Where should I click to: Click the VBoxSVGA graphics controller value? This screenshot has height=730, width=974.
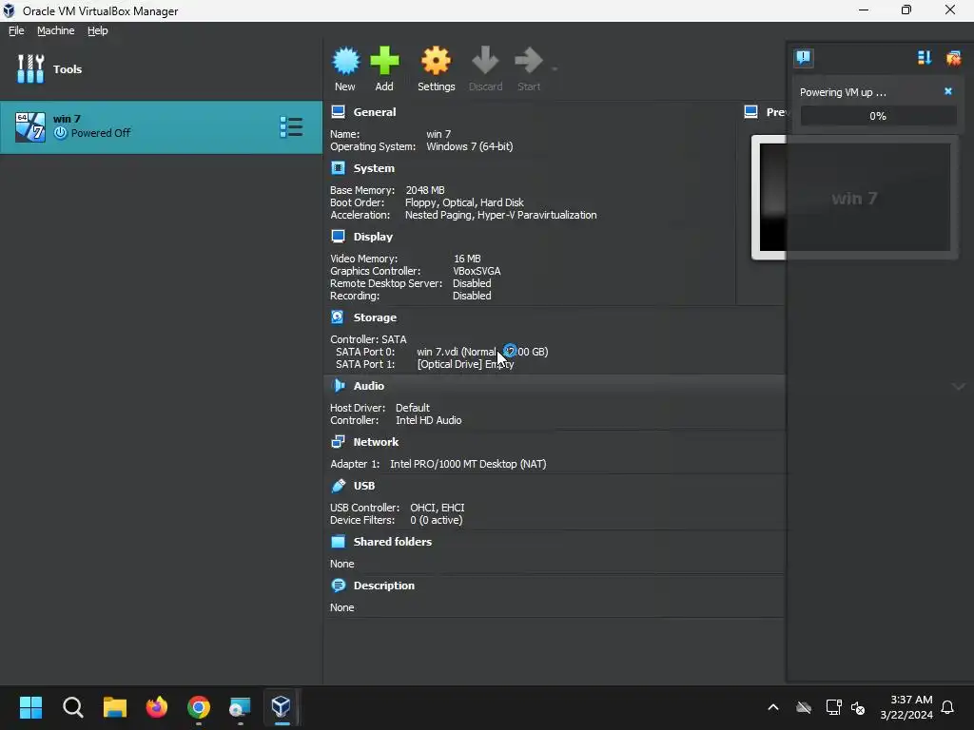[x=477, y=271]
